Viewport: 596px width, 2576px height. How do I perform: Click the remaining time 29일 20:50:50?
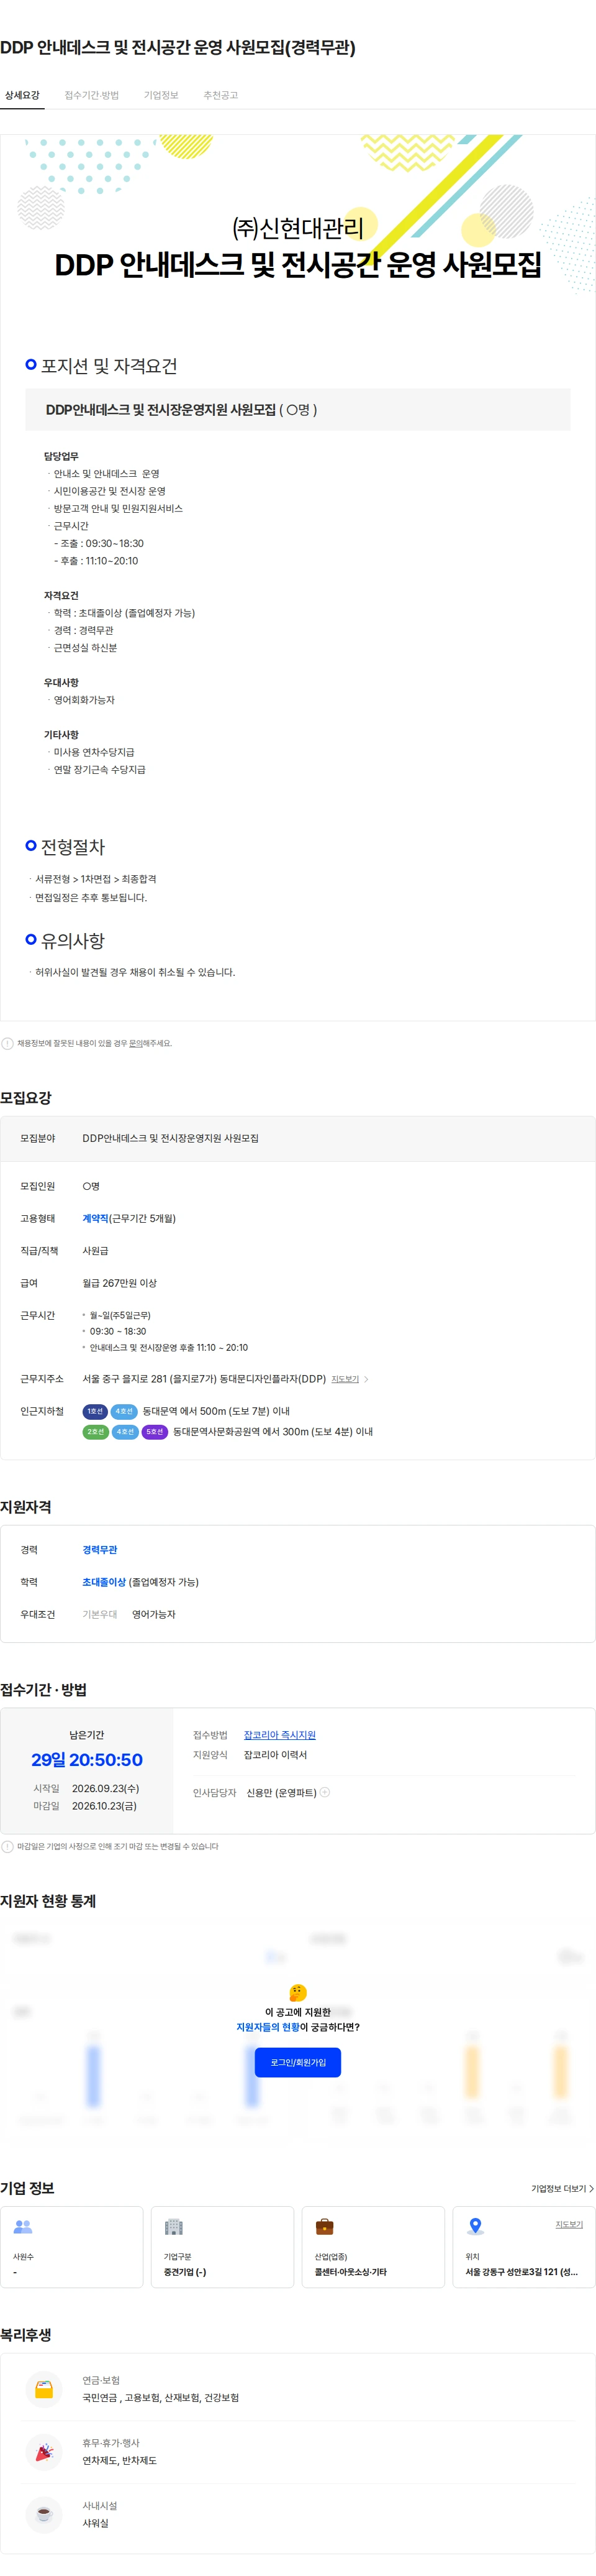click(x=87, y=1760)
